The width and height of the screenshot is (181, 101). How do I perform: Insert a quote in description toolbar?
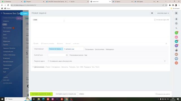[60, 43]
